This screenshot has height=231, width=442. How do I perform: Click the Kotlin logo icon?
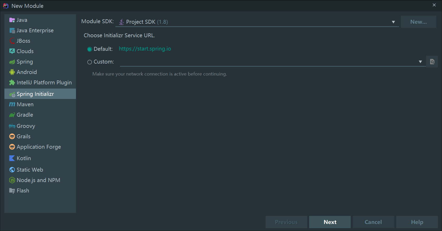pyautogui.click(x=12, y=158)
